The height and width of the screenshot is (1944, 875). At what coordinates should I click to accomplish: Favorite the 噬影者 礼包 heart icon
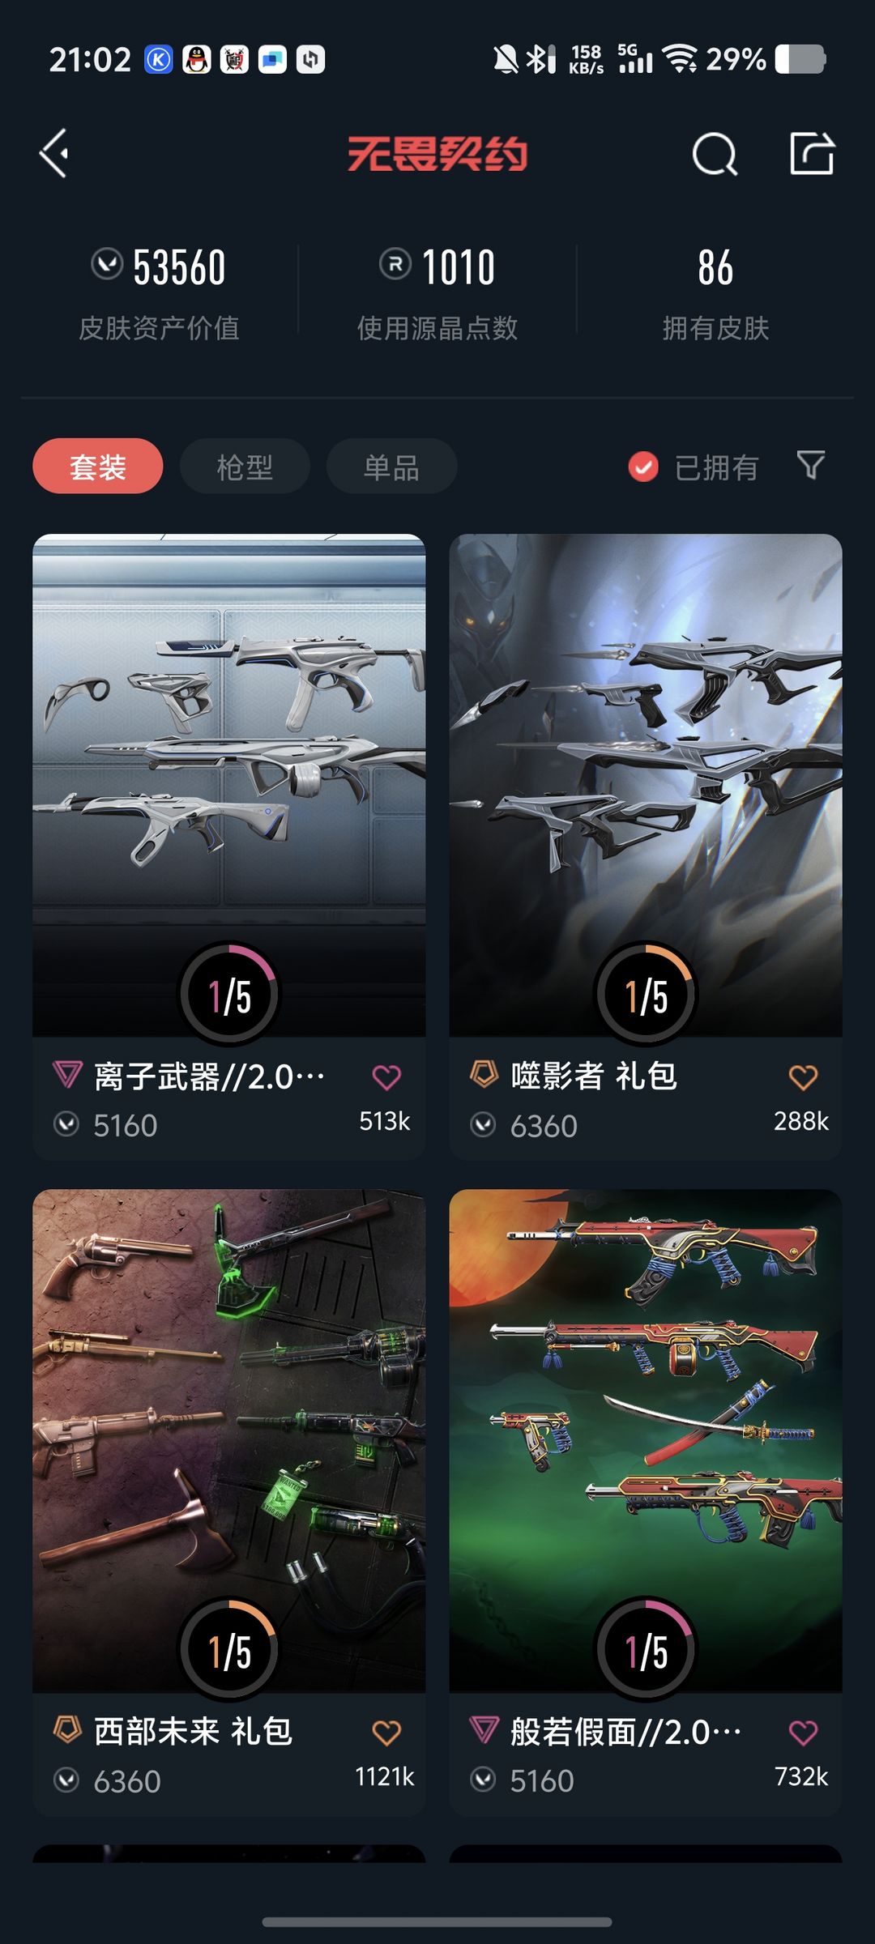803,1077
